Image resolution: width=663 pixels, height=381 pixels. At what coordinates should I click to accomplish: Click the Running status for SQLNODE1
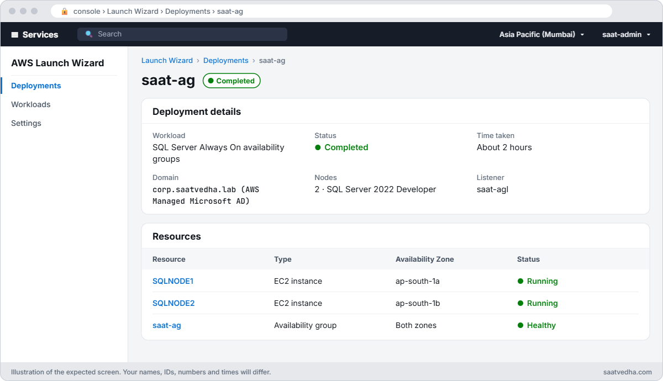538,281
